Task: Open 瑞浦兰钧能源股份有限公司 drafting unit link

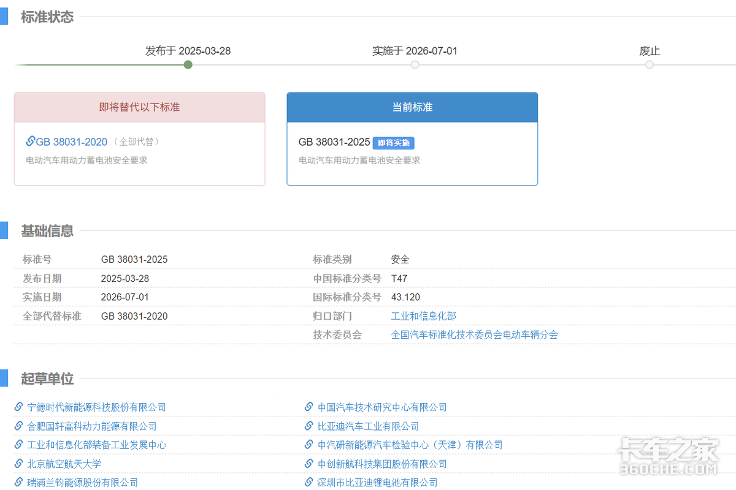Action: [83, 483]
